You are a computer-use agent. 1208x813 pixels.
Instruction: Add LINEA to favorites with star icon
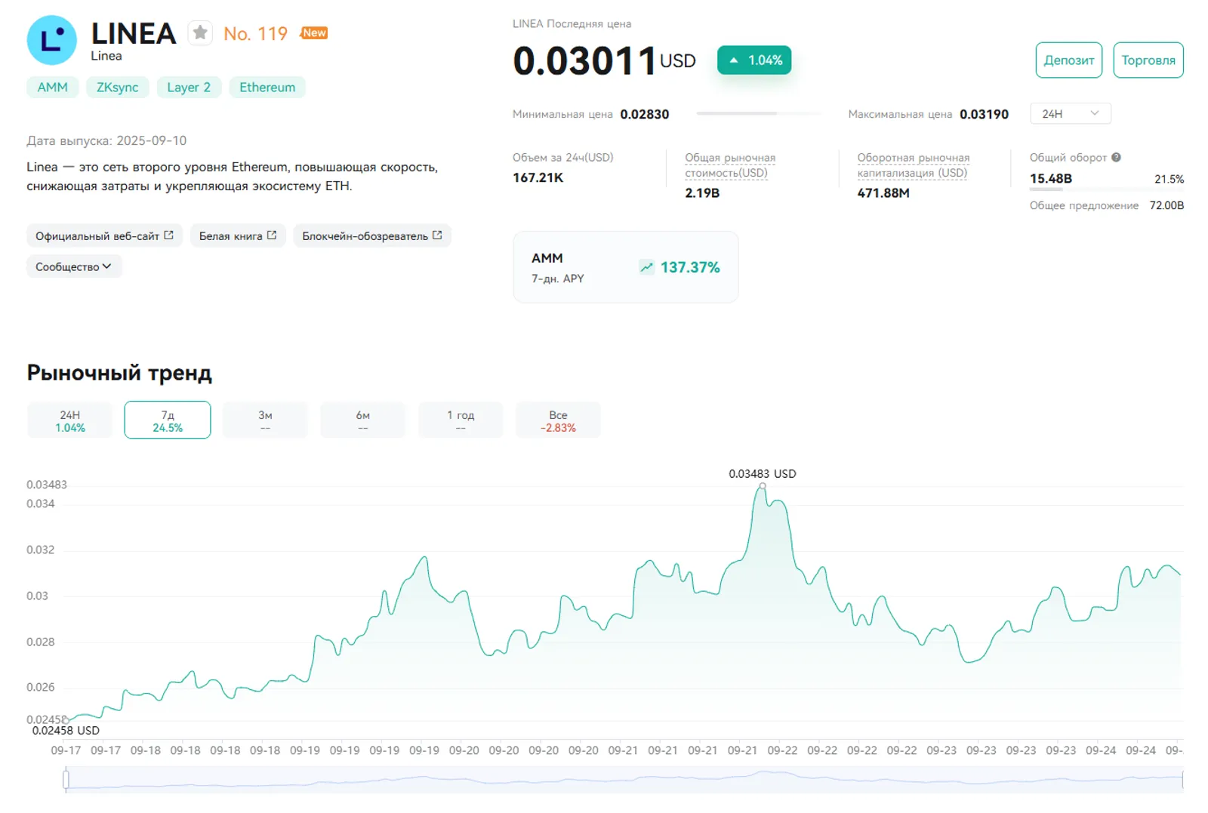point(200,33)
